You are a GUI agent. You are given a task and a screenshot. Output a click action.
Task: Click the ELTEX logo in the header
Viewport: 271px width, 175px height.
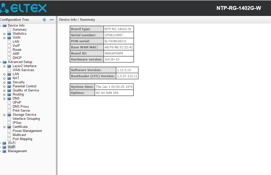coord(24,8)
